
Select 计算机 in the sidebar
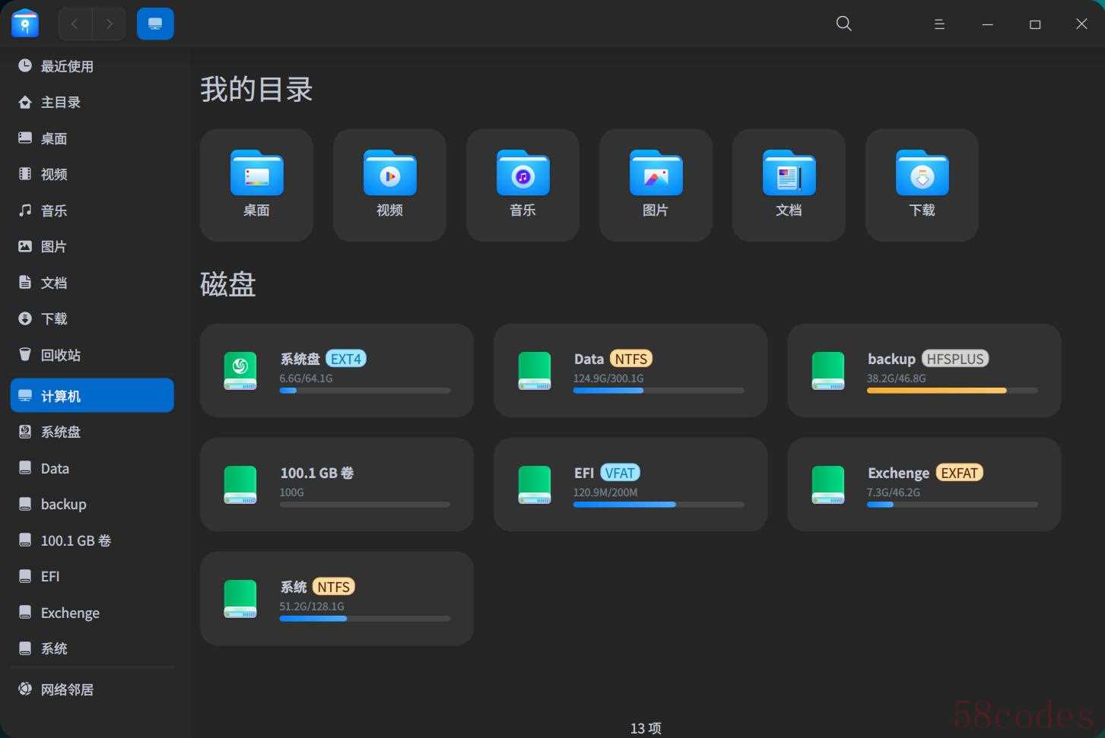tap(92, 395)
